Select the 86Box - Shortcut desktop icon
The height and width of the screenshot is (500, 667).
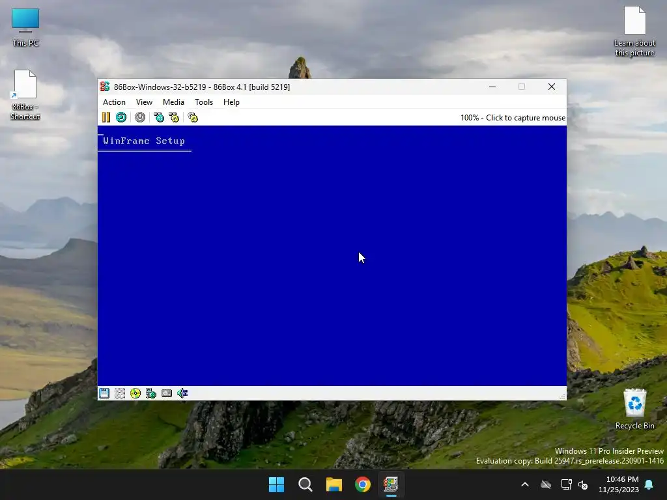(x=25, y=95)
